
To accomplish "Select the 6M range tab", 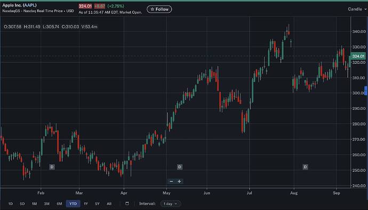I will (59, 204).
